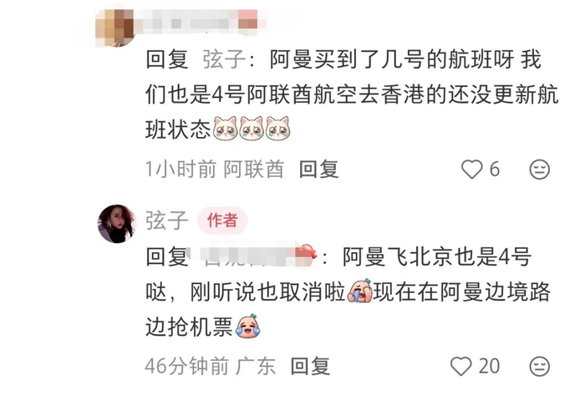585x395 pixels.
Task: Click the 46分钟前 广东 timestamp
Action: (x=210, y=367)
